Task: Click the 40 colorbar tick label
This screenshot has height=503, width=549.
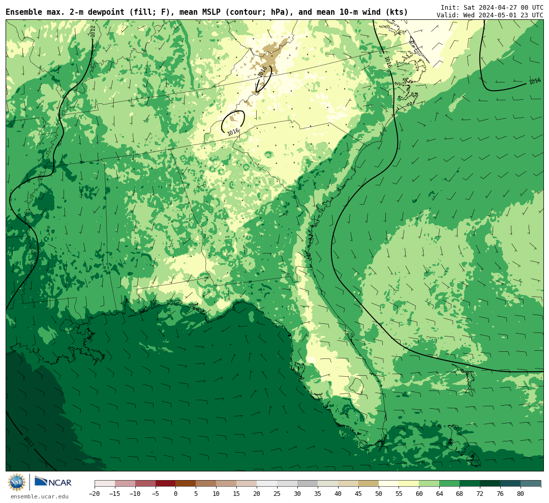Action: coord(338,494)
